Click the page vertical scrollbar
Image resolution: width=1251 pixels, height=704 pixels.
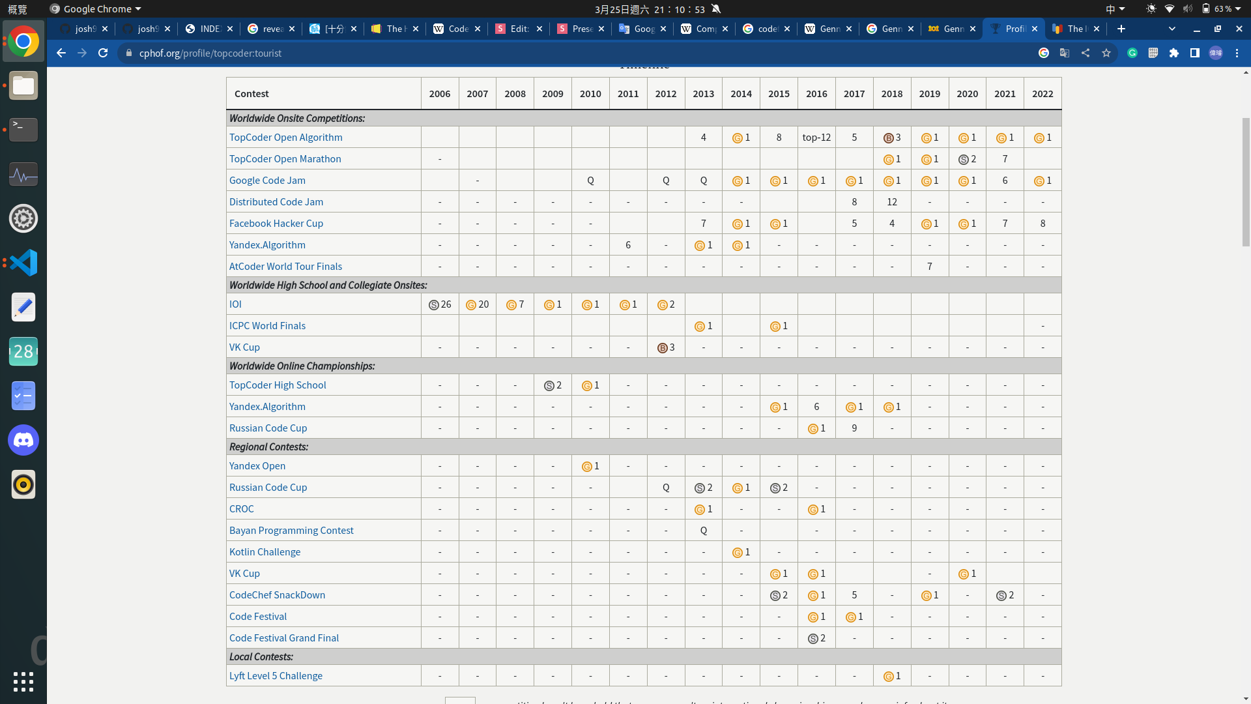pos(1246,183)
